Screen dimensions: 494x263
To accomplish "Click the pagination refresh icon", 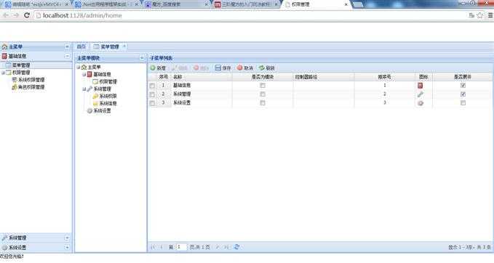I will 236,247.
